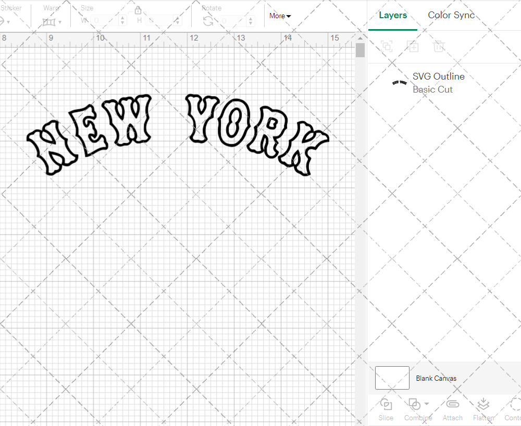Click the Duplicate layer icon
Image resolution: width=521 pixels, height=426 pixels.
click(x=413, y=46)
